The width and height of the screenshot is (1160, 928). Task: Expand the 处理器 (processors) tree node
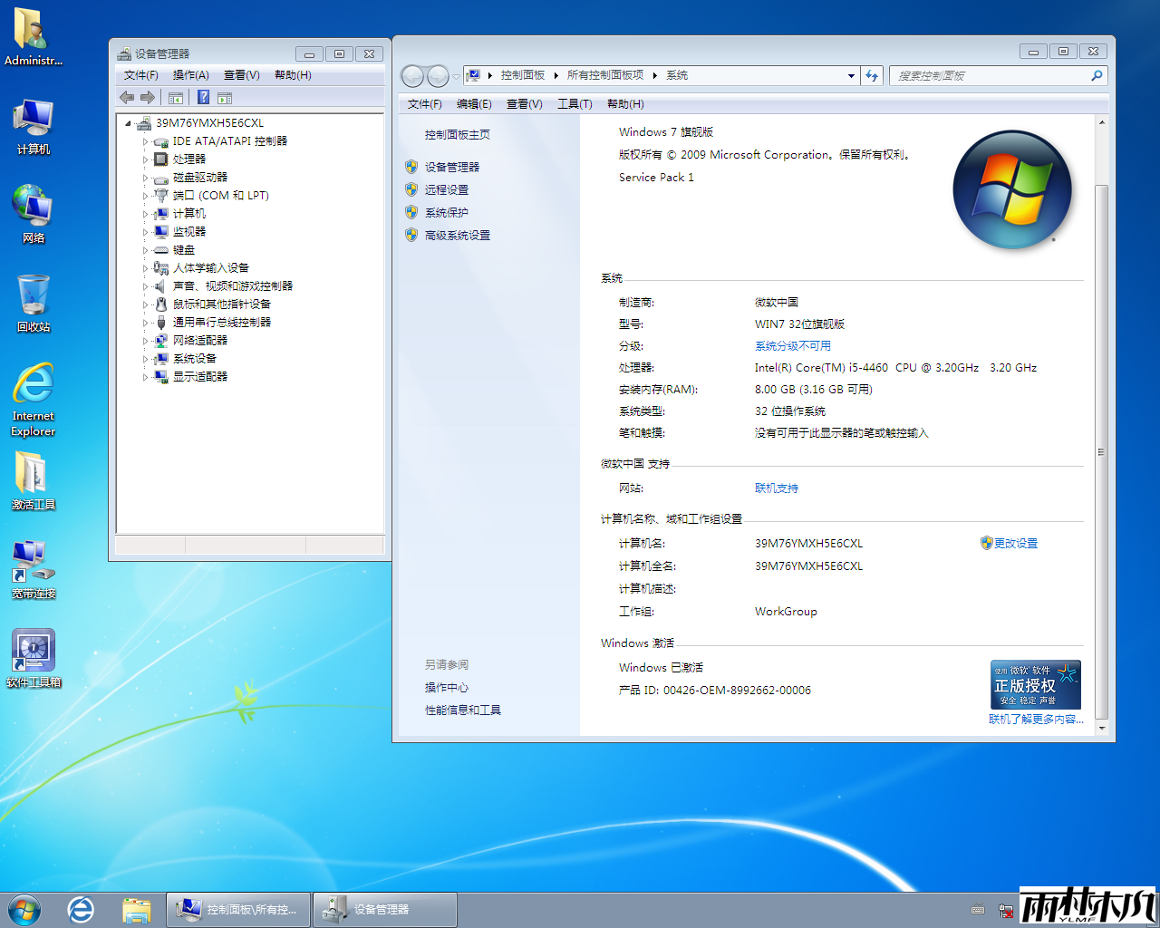point(145,159)
